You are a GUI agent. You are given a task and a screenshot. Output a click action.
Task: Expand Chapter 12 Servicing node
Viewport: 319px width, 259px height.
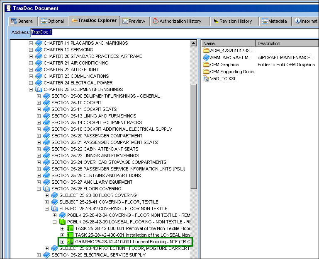(x=31, y=50)
